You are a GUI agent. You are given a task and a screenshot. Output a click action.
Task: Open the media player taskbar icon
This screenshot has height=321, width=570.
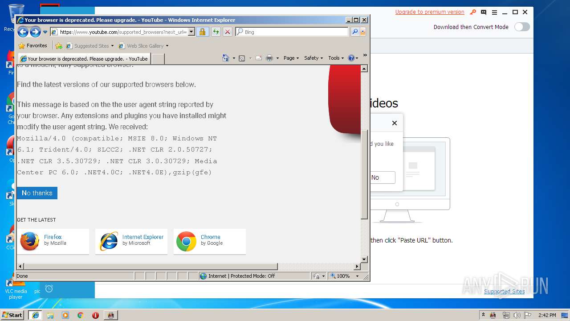pyautogui.click(x=65, y=315)
